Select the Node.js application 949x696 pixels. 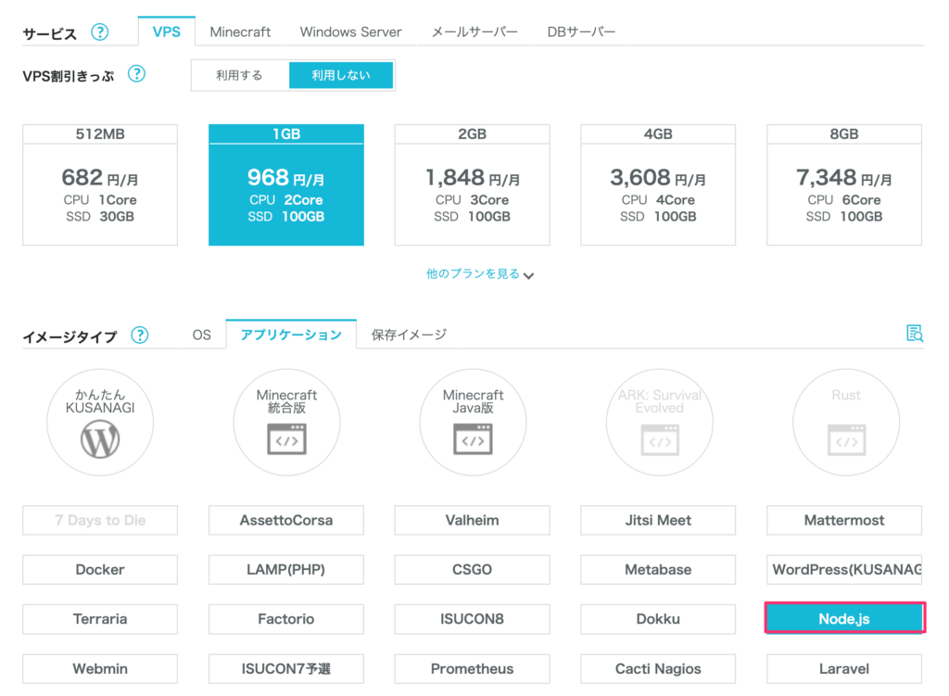click(844, 618)
